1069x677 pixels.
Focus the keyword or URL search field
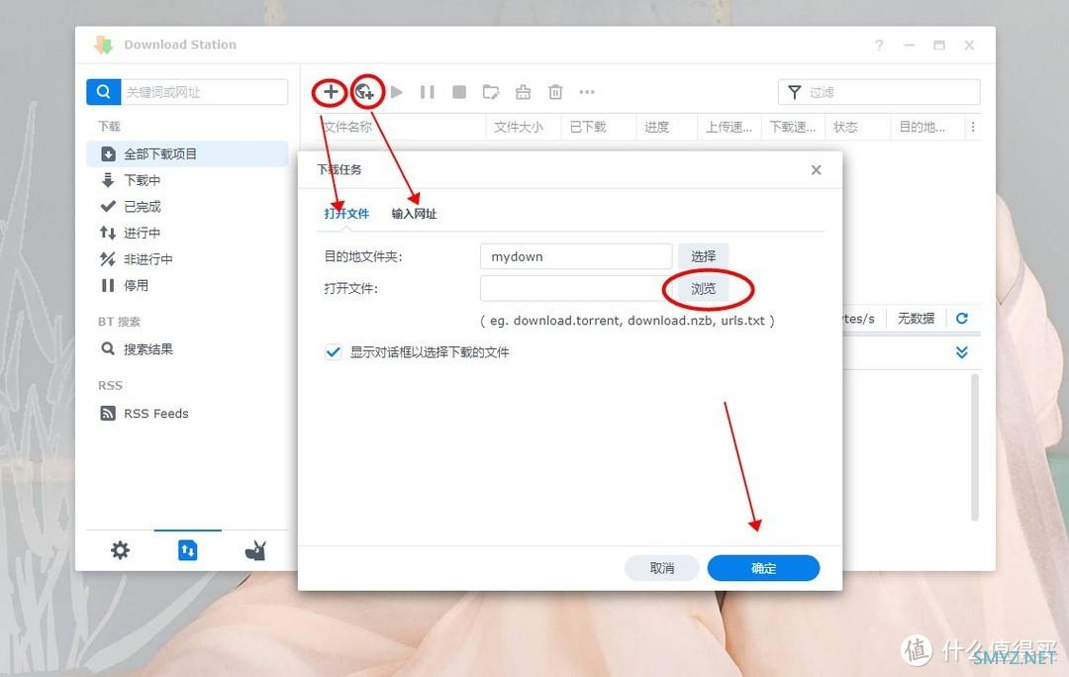tap(204, 91)
